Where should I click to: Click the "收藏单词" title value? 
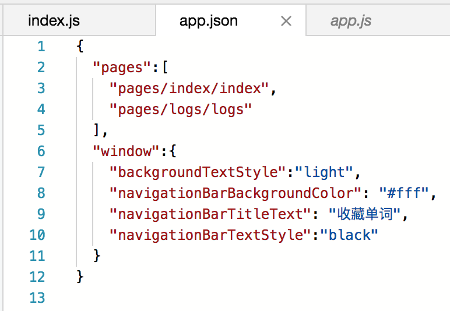pyautogui.click(x=364, y=214)
